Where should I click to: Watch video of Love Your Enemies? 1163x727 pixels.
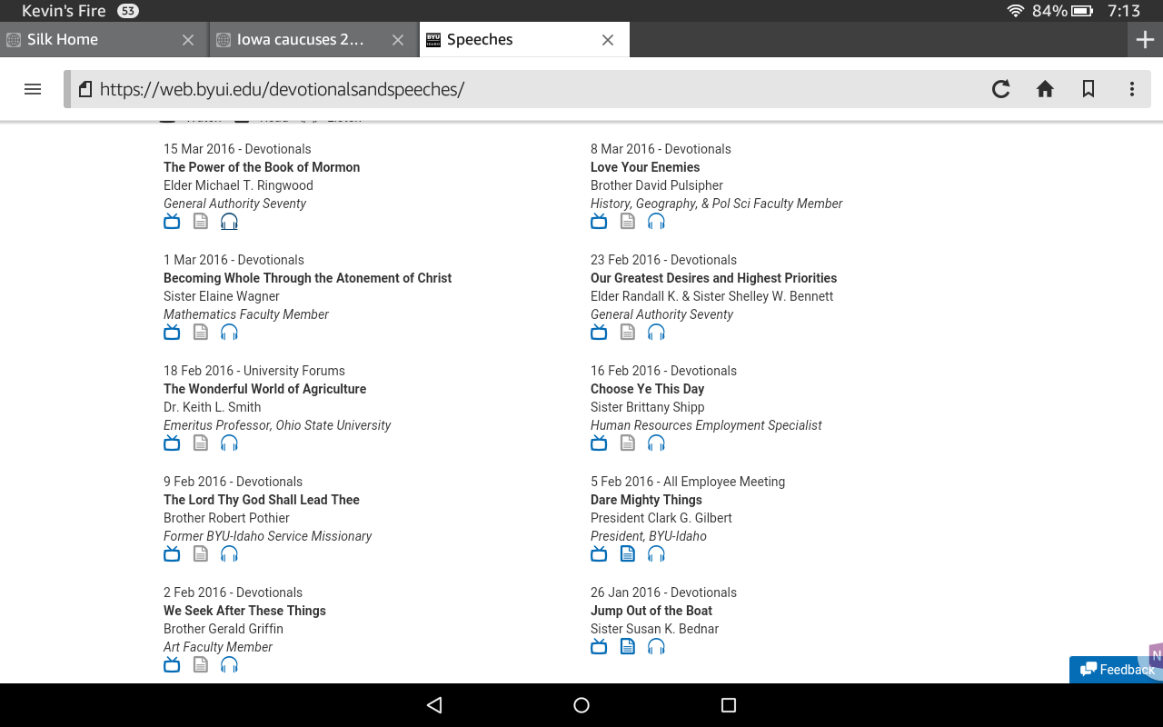(599, 222)
